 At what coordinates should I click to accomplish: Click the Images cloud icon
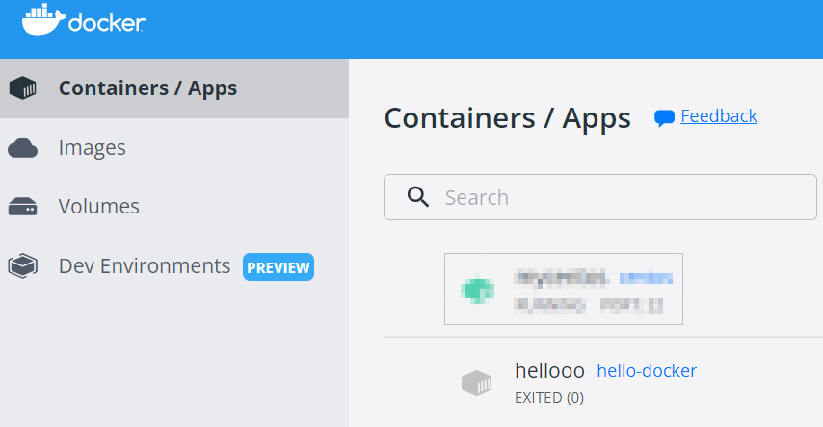[23, 148]
